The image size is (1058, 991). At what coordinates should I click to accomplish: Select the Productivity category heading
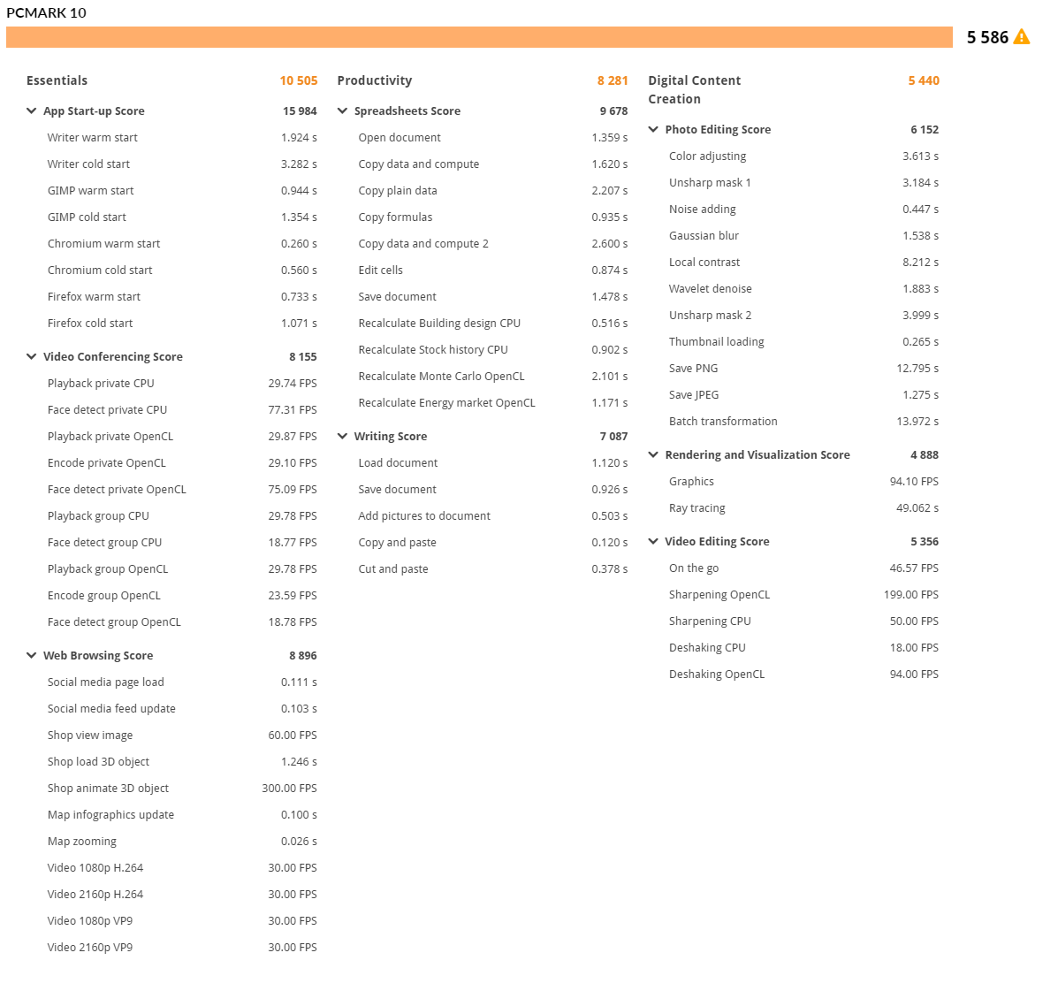tap(374, 80)
